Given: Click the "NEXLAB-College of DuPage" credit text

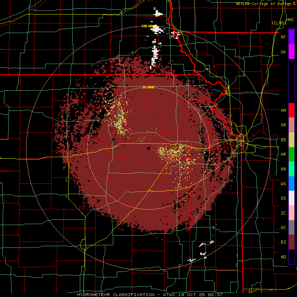Looking at the screenshot, I should coord(263,4).
